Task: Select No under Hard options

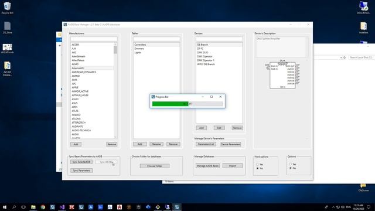Action: coord(257,168)
